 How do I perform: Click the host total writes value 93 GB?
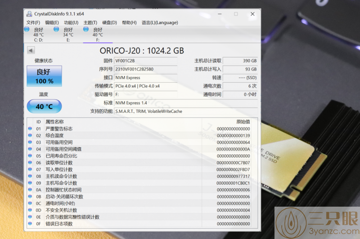(240, 69)
